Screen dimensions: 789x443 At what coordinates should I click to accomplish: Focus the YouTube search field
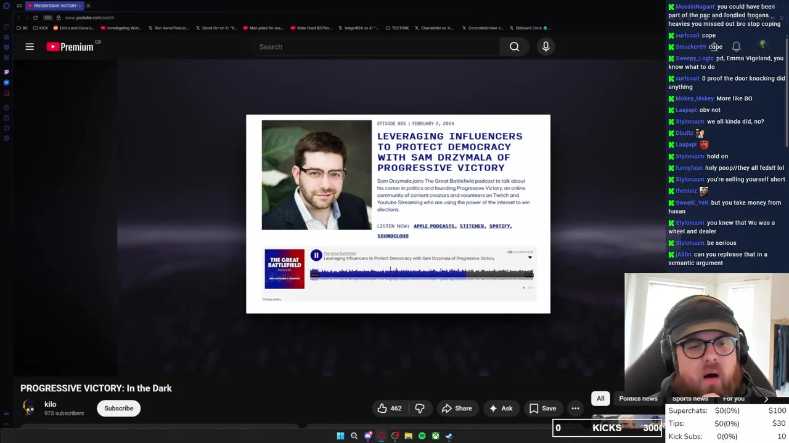[376, 47]
